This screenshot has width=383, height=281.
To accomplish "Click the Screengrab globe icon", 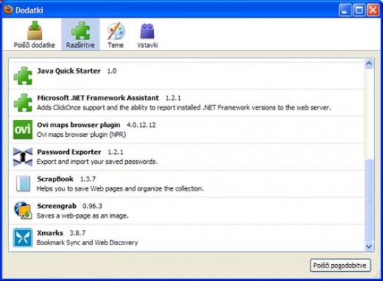I will pyautogui.click(x=23, y=211).
